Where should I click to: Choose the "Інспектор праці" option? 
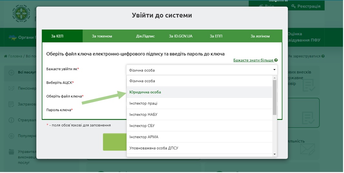(143, 104)
